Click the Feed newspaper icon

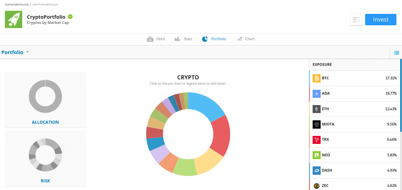[x=150, y=39]
